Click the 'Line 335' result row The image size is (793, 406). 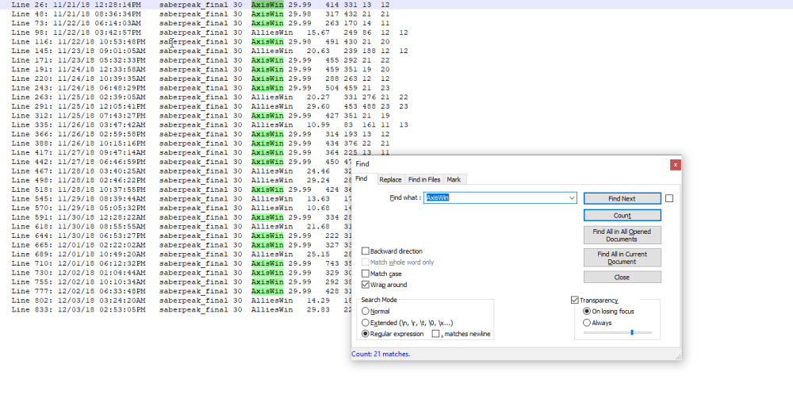pos(209,124)
